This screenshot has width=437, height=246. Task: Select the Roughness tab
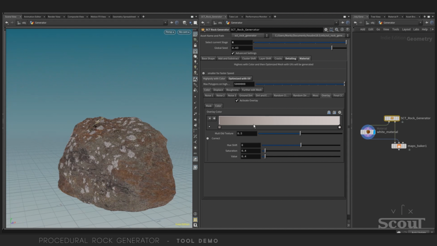[233, 90]
